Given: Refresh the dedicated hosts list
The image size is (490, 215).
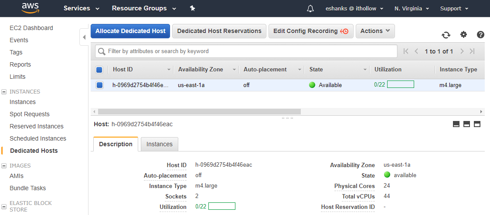Looking at the screenshot, I should pos(446,35).
